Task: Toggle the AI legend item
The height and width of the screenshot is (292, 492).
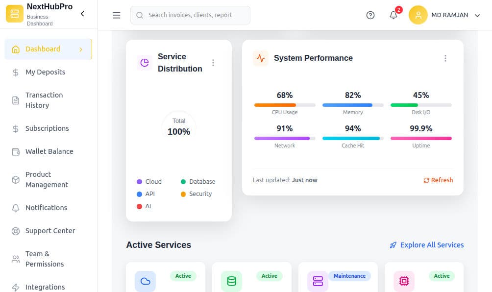Action: (x=145, y=206)
